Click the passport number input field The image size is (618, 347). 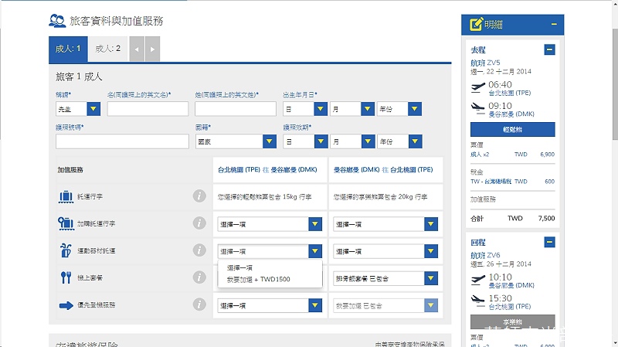(x=122, y=141)
